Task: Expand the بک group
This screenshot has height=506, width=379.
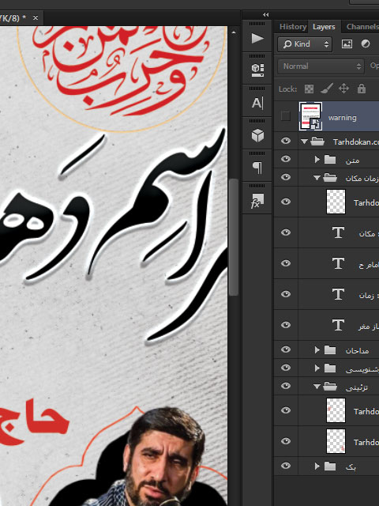Action: pos(317,466)
